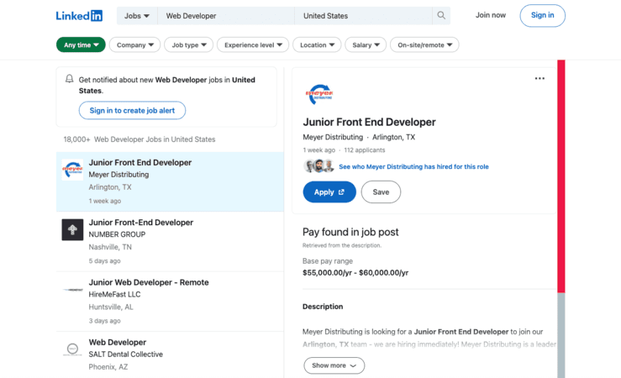Open the Any time filter dropdown

coord(81,45)
